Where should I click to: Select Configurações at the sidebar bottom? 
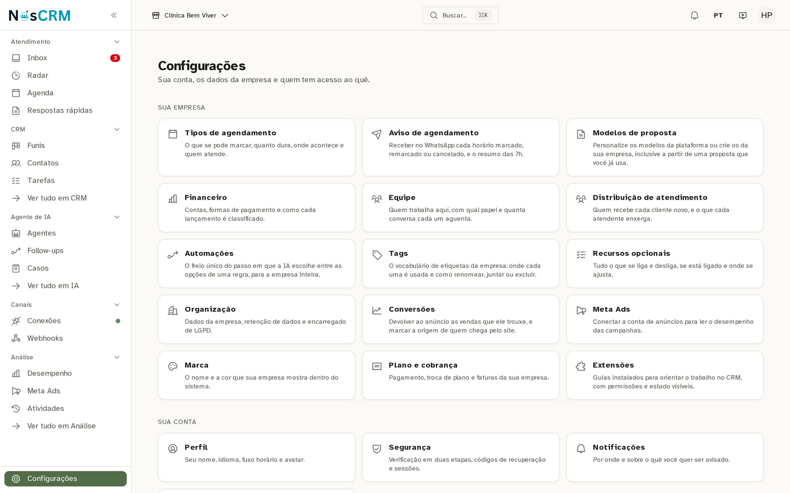65,478
